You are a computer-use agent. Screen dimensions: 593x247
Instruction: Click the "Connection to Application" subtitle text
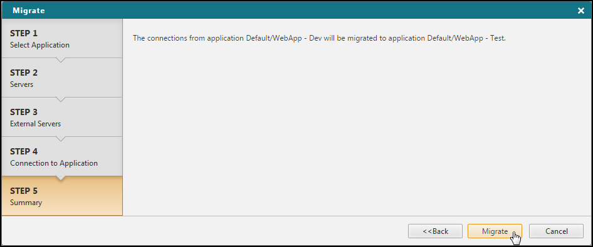[54, 163]
